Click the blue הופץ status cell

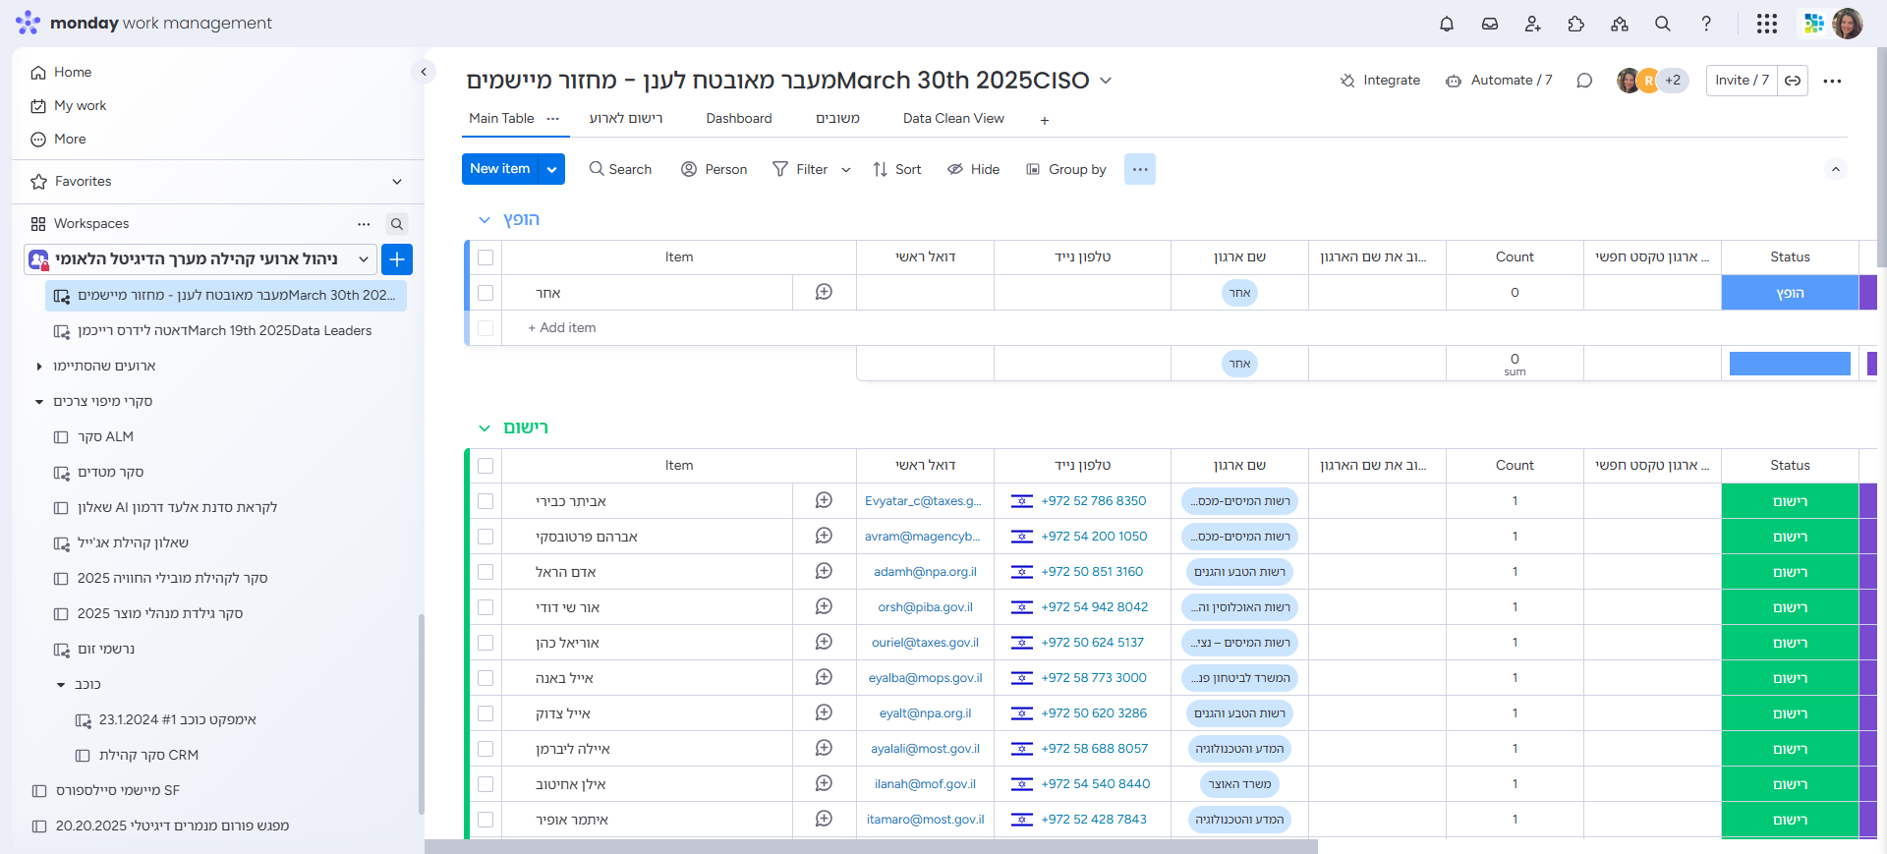[1789, 293]
